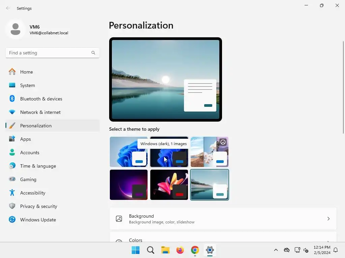This screenshot has height=258, width=345.
Task: Click the cloud sync tray icon
Action: pos(286,250)
